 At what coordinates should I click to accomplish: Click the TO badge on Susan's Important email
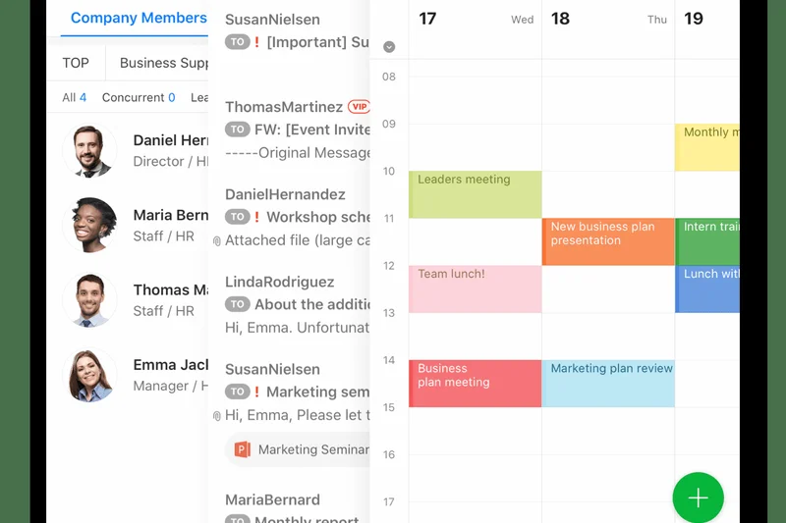(x=237, y=42)
